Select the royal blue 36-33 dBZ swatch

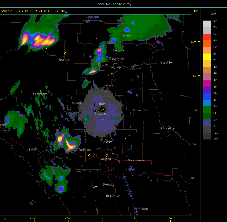click(207, 96)
